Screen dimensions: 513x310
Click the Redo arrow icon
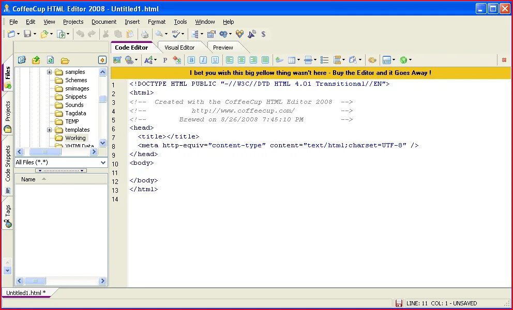pyautogui.click(x=92, y=34)
